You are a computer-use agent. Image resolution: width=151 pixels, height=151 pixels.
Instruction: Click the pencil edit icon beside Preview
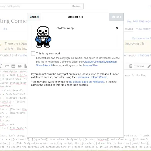[x=149, y=66]
